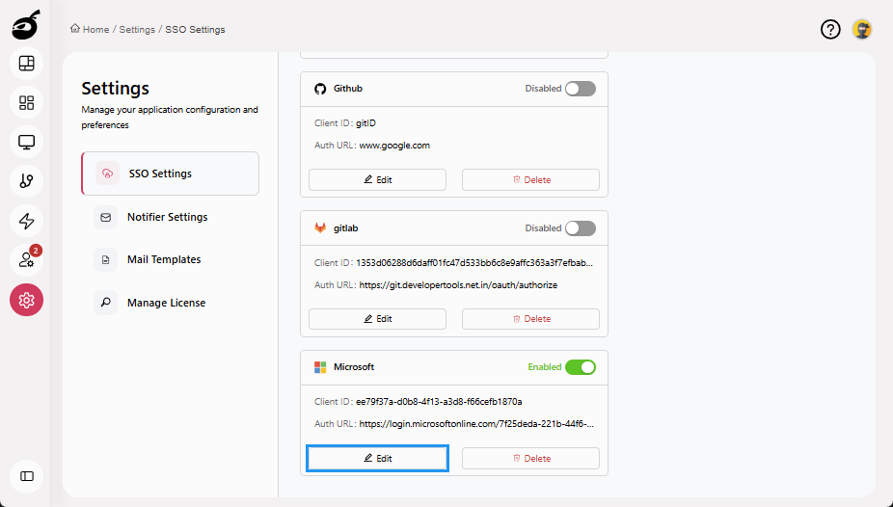
Task: Click the gitlab fox logo icon
Action: 320,228
